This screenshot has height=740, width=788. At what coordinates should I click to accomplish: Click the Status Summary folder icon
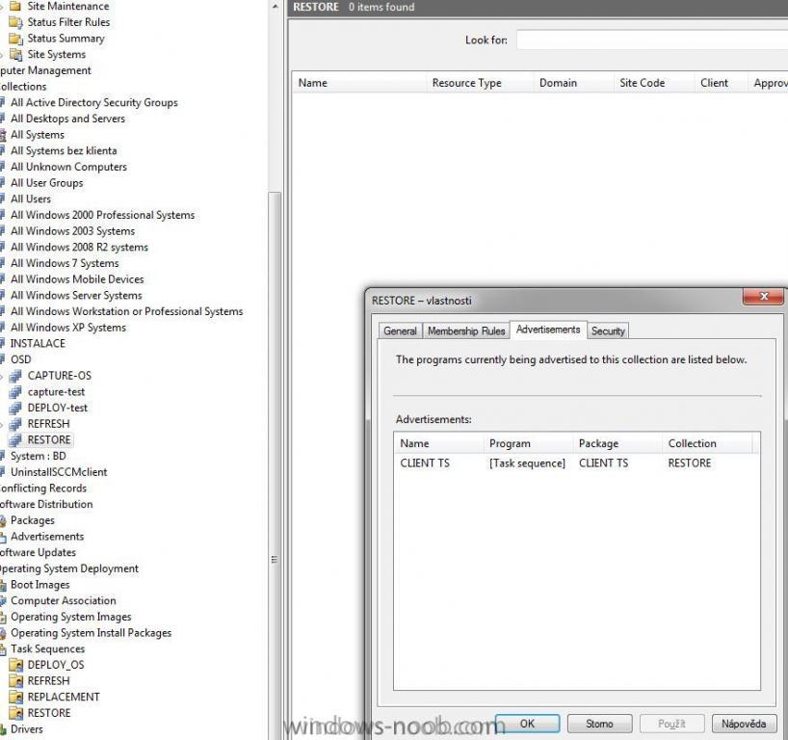pos(15,39)
